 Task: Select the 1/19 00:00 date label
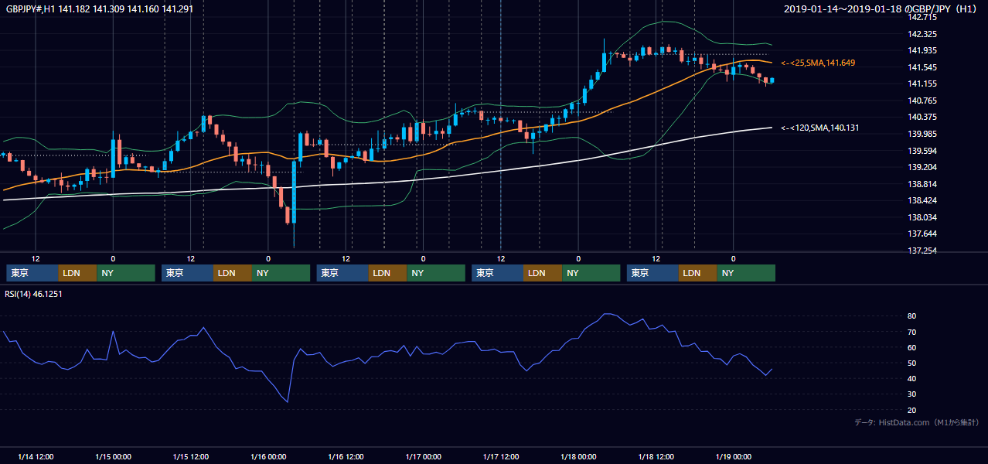734,456
